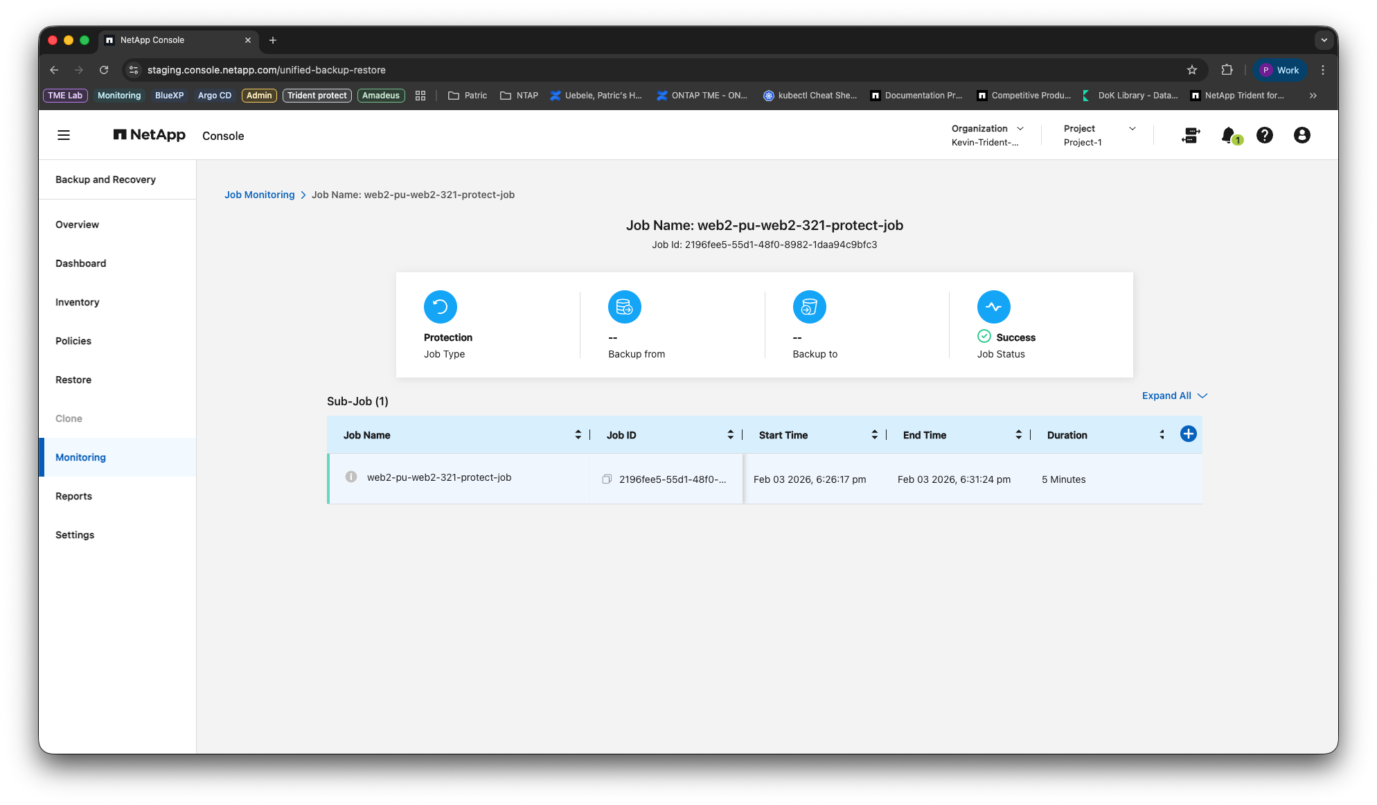The height and width of the screenshot is (805, 1377).
Task: Click the Backup to database icon
Action: pyautogui.click(x=810, y=307)
